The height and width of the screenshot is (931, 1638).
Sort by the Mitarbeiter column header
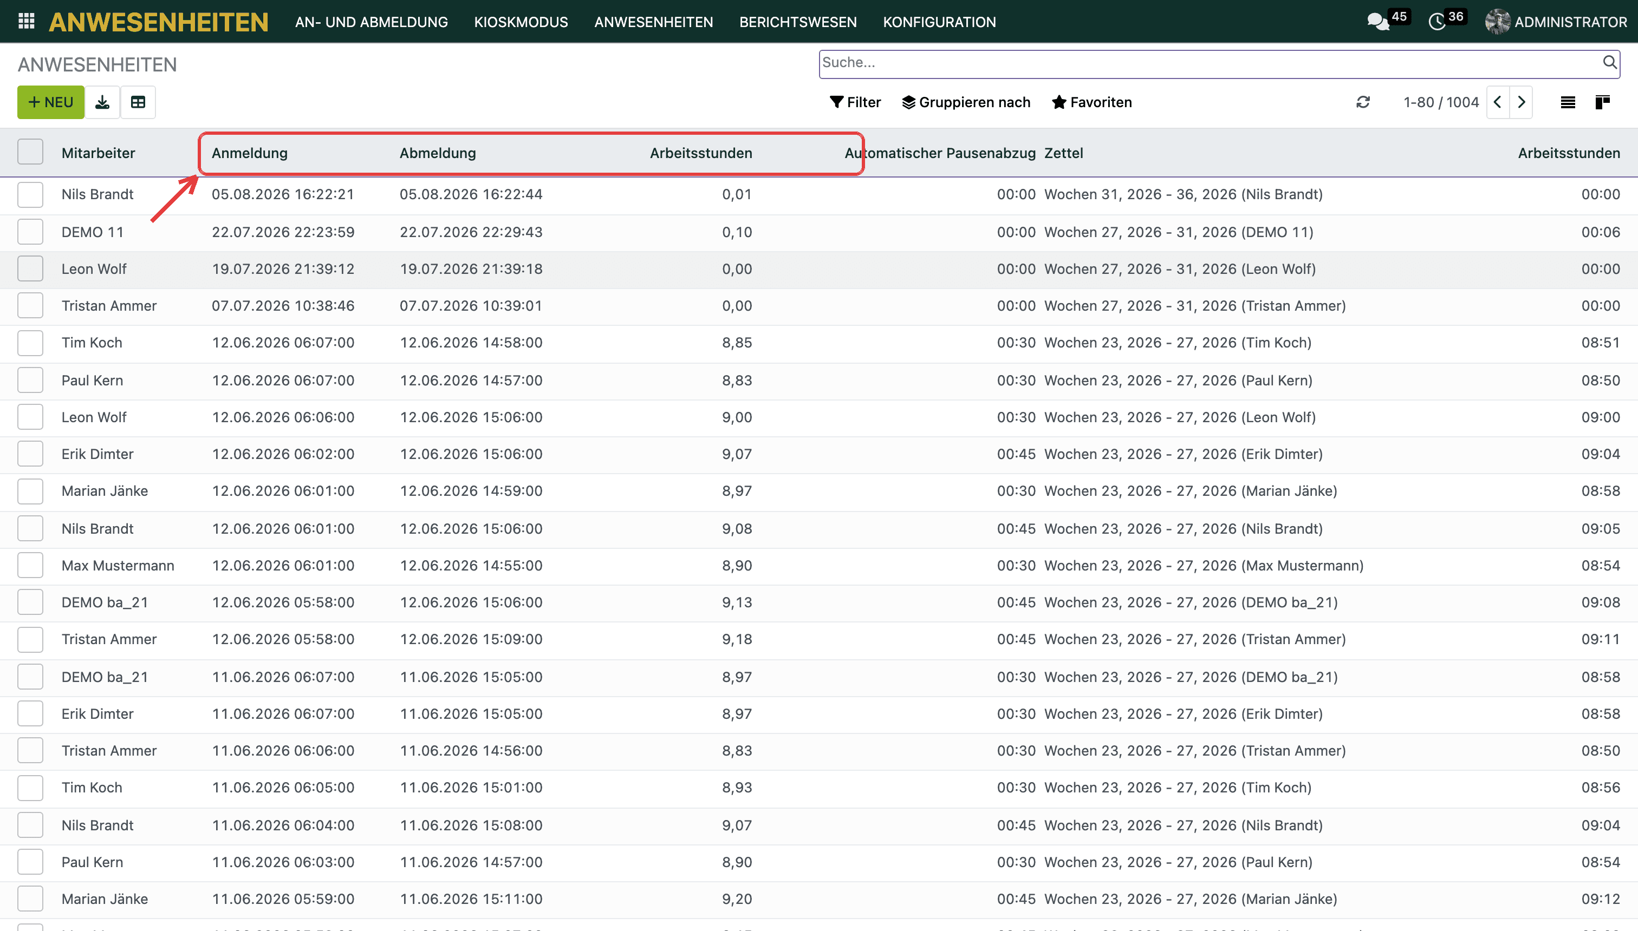pos(99,153)
